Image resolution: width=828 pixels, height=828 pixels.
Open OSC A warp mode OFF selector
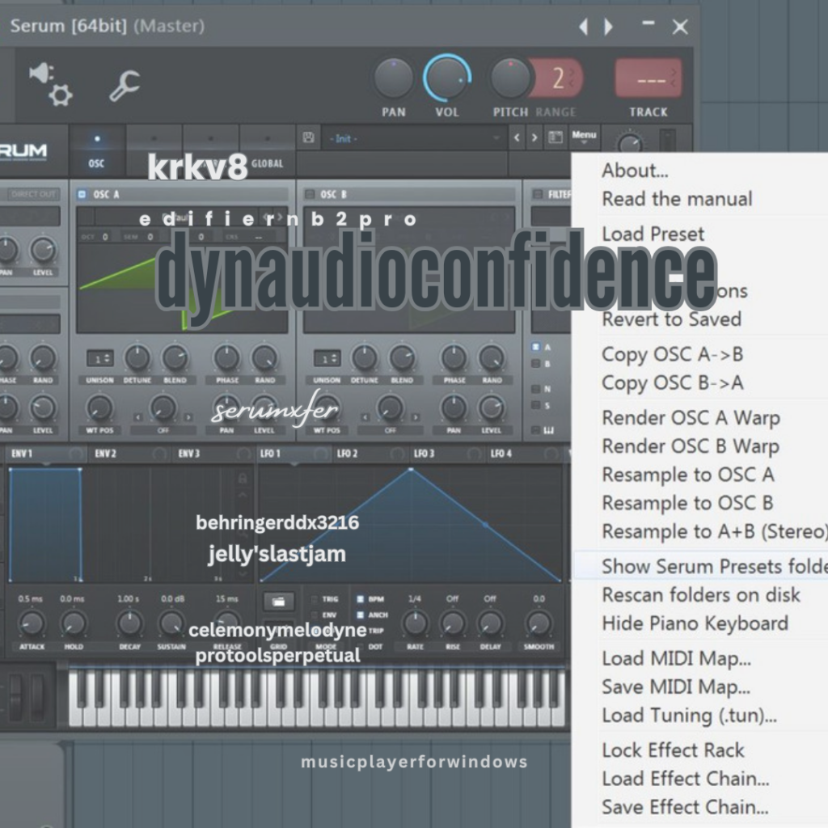click(x=163, y=430)
